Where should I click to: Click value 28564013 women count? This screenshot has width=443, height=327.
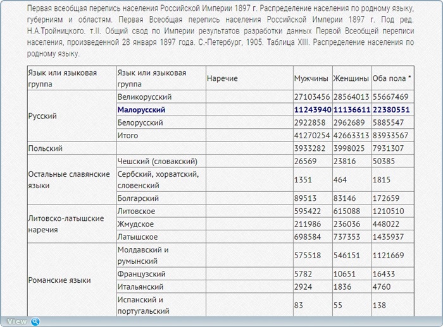[x=351, y=97]
